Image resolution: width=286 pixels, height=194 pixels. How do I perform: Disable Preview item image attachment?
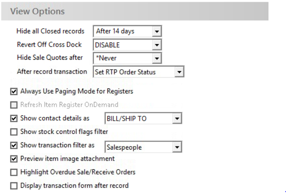pyautogui.click(x=14, y=159)
